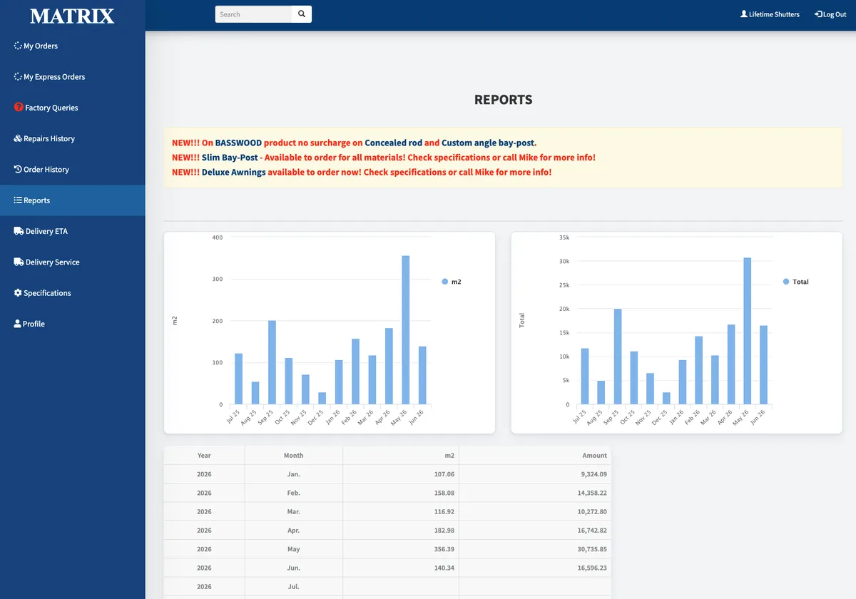Open My Orders in sidebar
This screenshot has height=599, width=856.
72,46
